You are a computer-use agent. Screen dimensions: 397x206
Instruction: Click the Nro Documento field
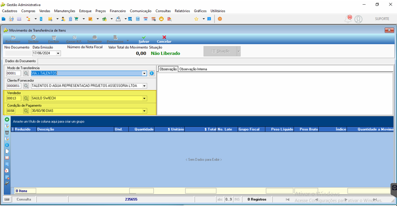(18, 53)
